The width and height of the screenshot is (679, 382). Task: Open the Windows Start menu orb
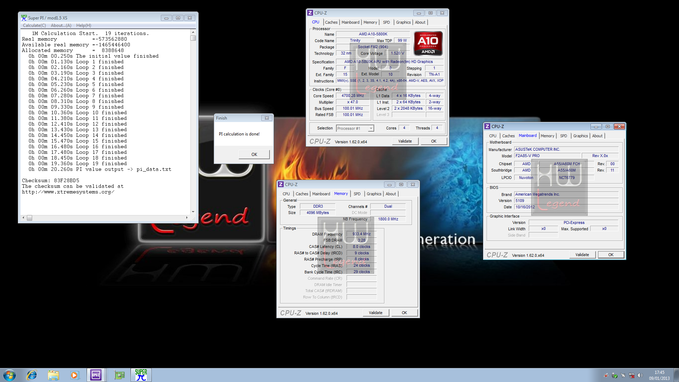(10, 375)
